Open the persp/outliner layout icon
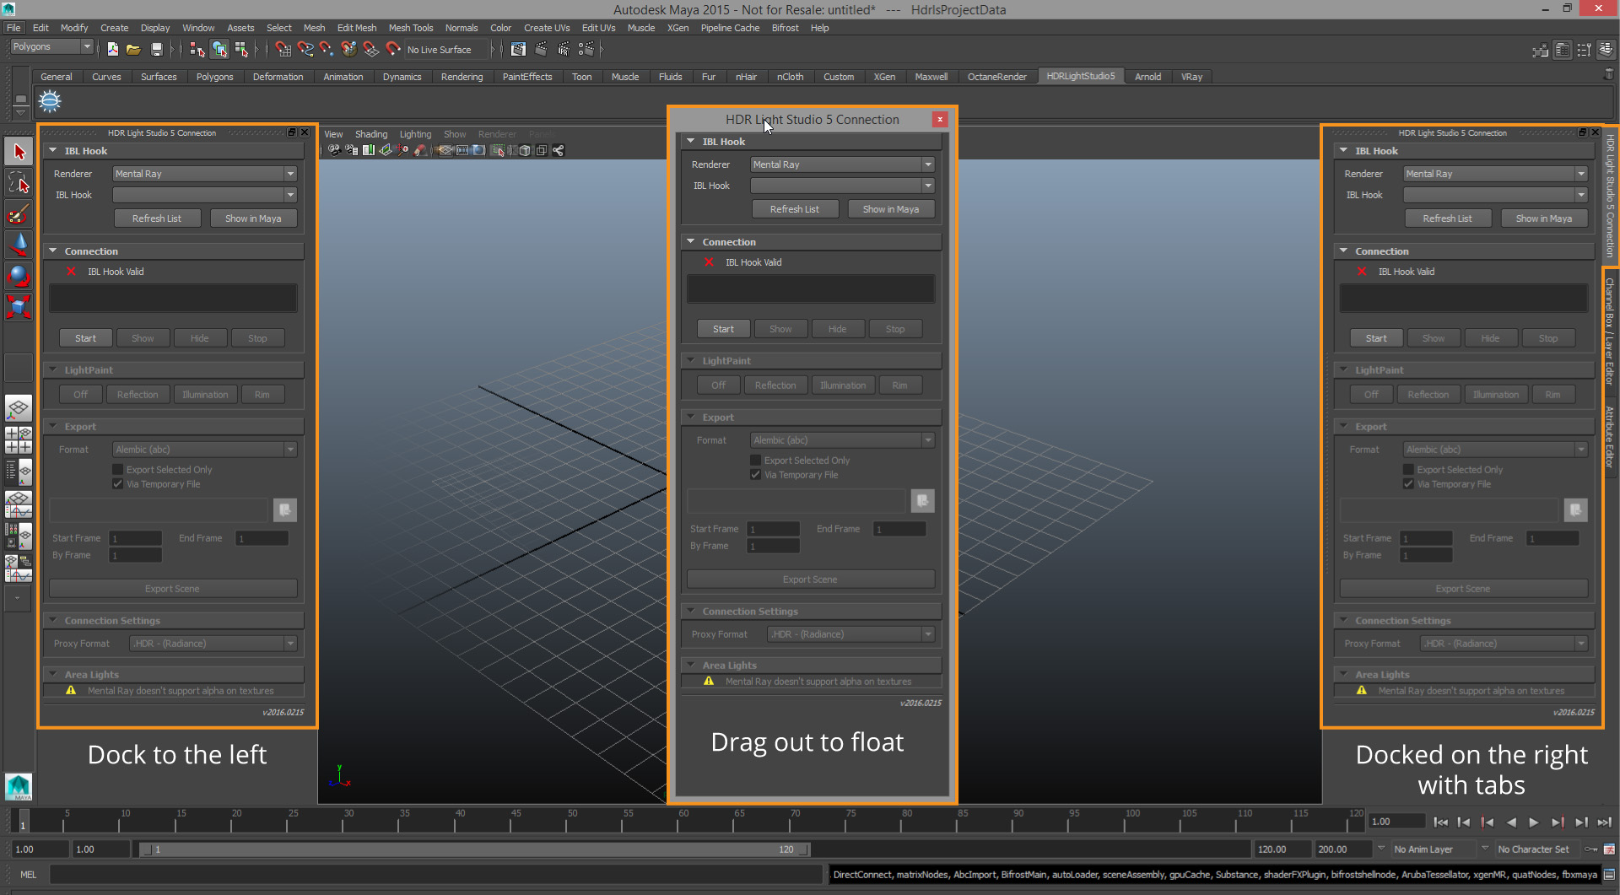The image size is (1620, 895). [x=19, y=472]
